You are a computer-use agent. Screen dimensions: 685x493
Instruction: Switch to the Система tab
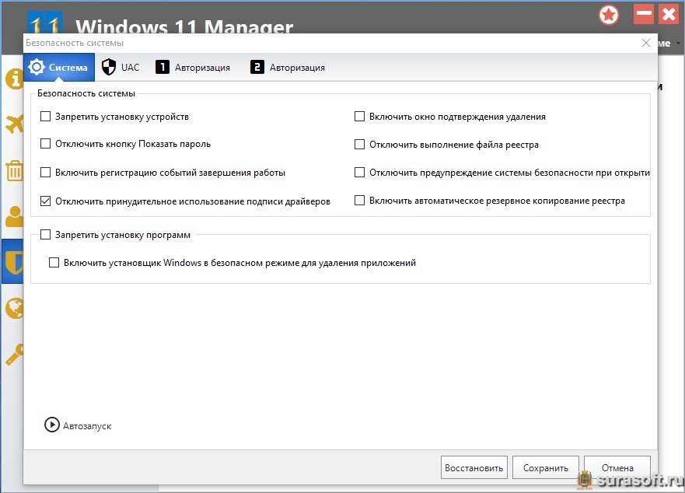tap(59, 68)
